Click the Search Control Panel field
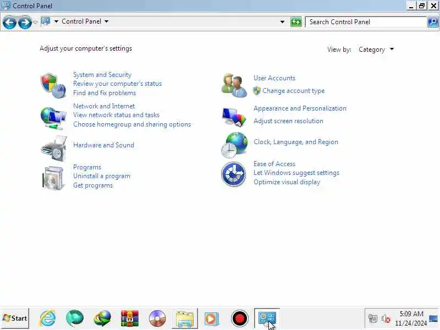 point(366,22)
